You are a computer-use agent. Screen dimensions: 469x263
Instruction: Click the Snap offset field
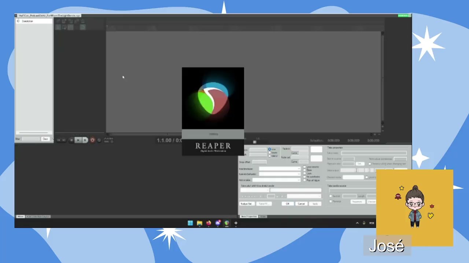[259, 162]
